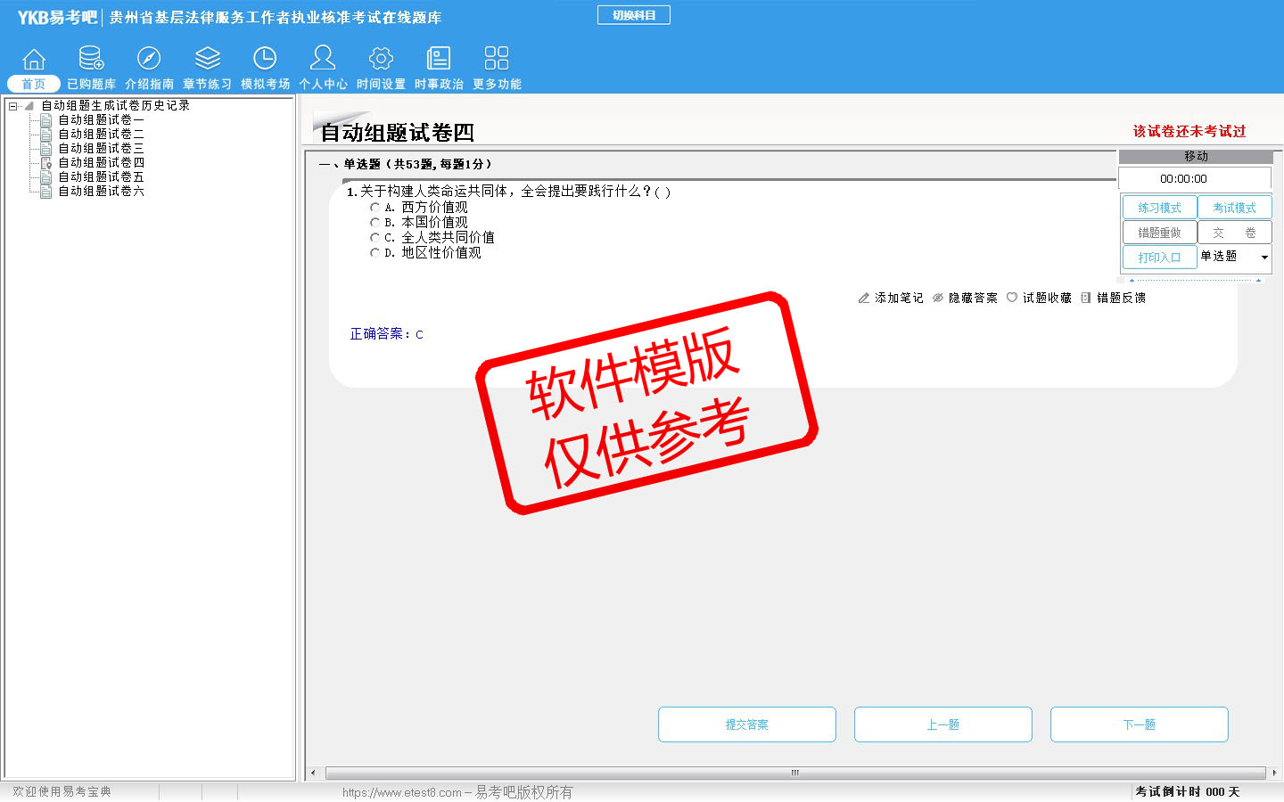The height and width of the screenshot is (802, 1284).
Task: Select answer option C 全人类共同价值
Action: [x=375, y=238]
